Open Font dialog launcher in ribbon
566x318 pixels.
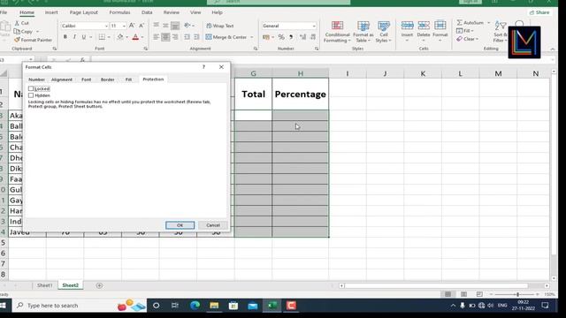point(145,49)
